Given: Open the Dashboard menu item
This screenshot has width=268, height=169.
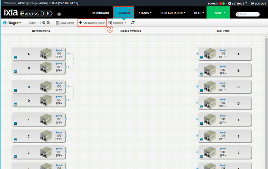Looking at the screenshot, I should (x=100, y=13).
